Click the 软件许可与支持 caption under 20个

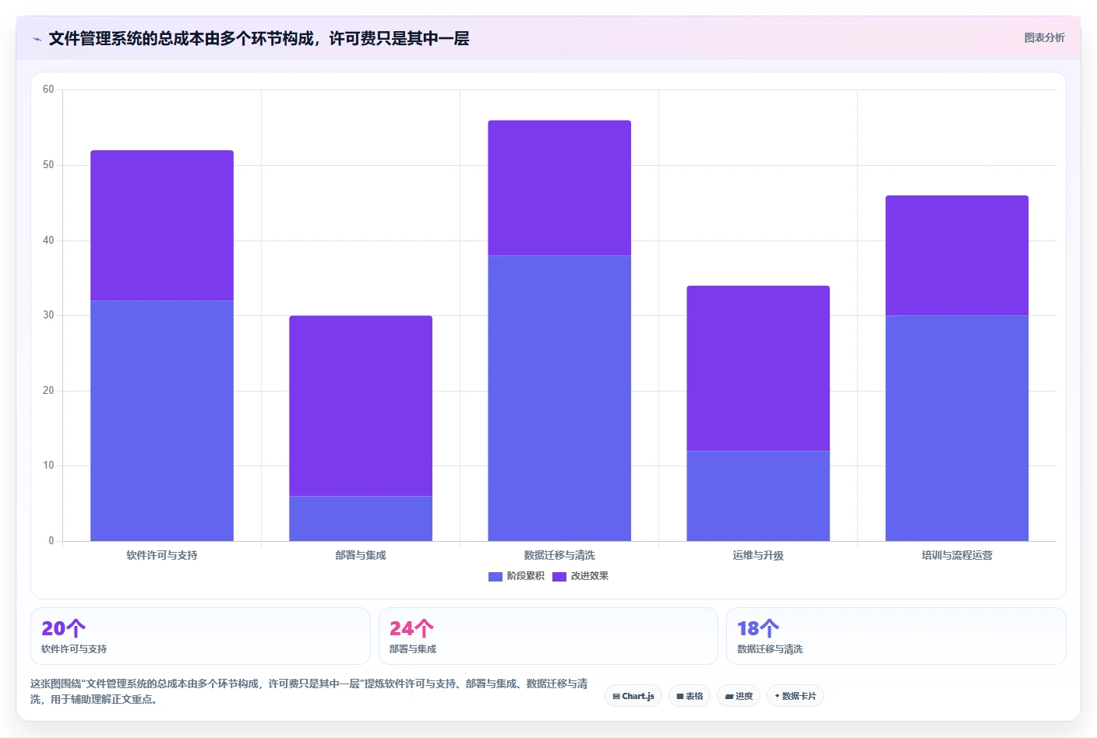pos(74,649)
